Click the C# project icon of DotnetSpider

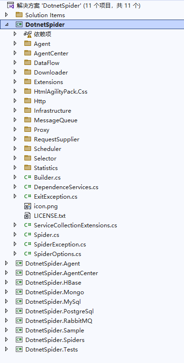click(19, 24)
